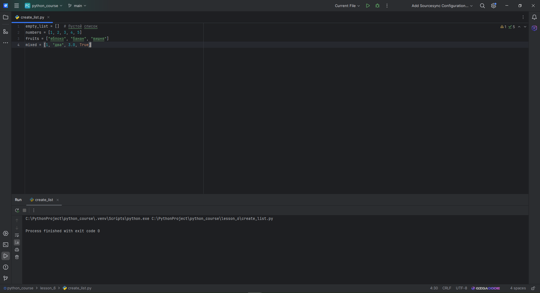
Task: Toggle soft-wrap in Run console
Action: 17,235
